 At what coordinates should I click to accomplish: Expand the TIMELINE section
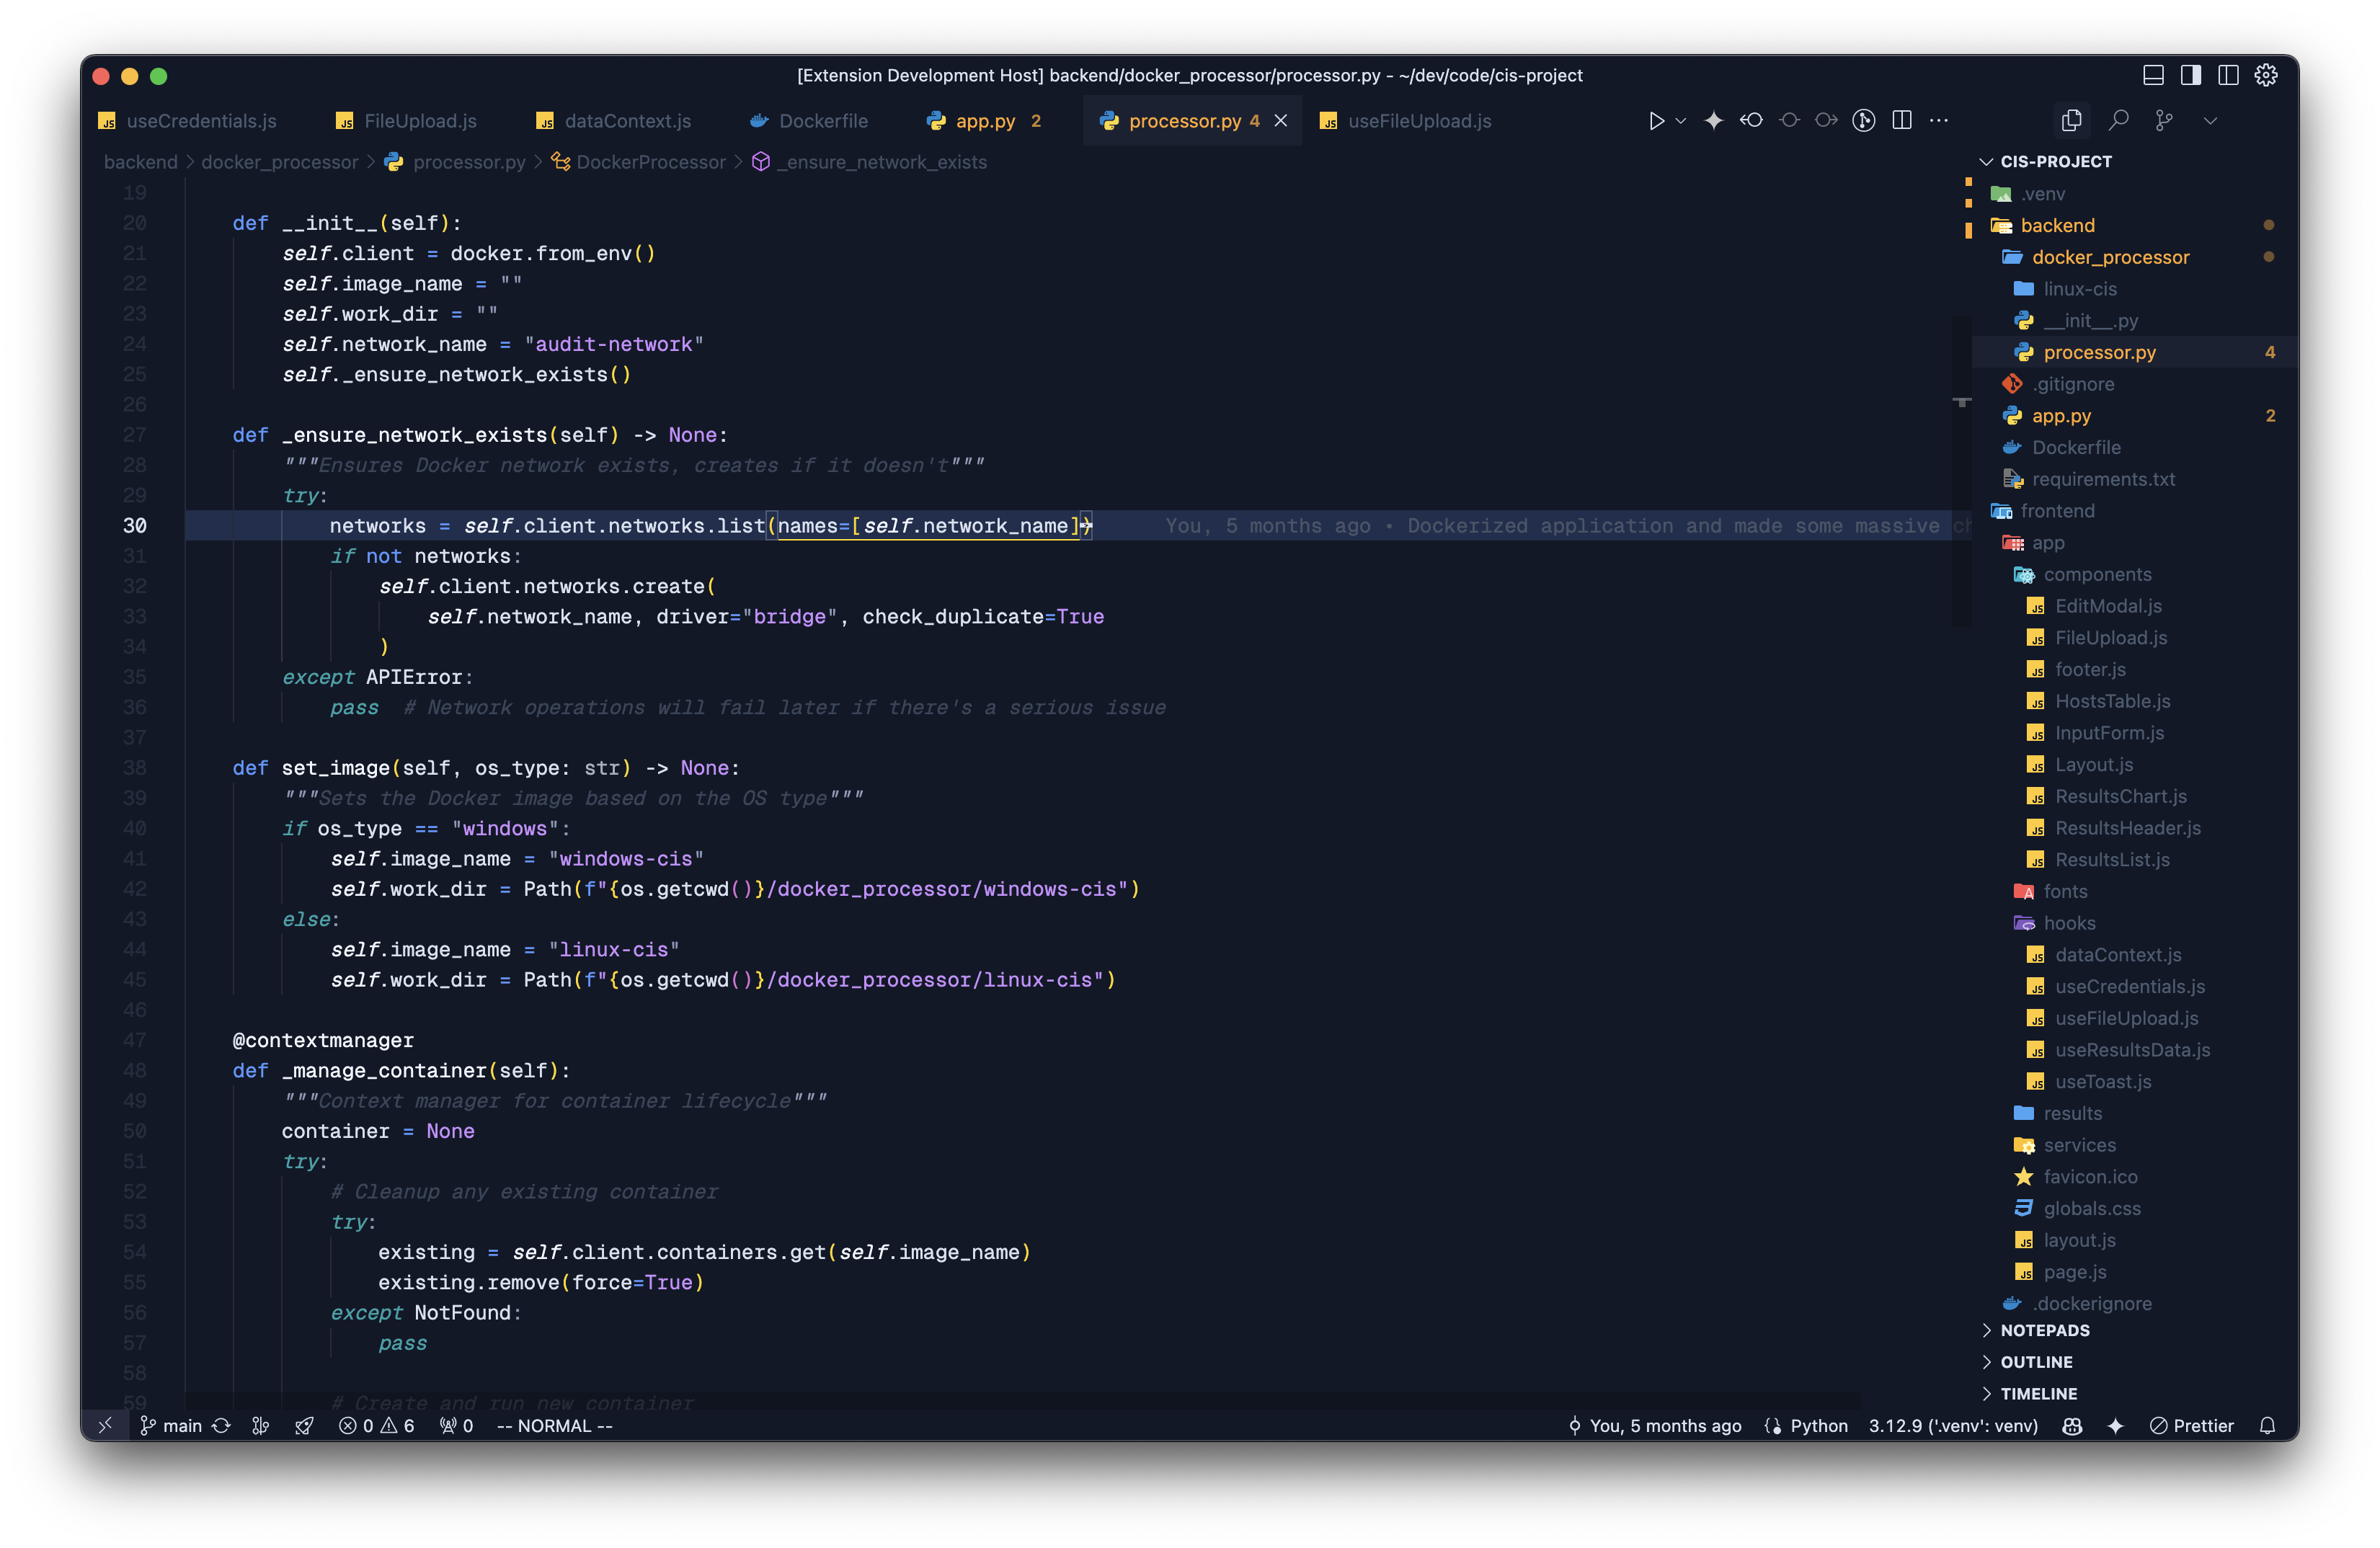click(x=2038, y=1394)
